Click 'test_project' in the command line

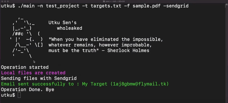63,6
